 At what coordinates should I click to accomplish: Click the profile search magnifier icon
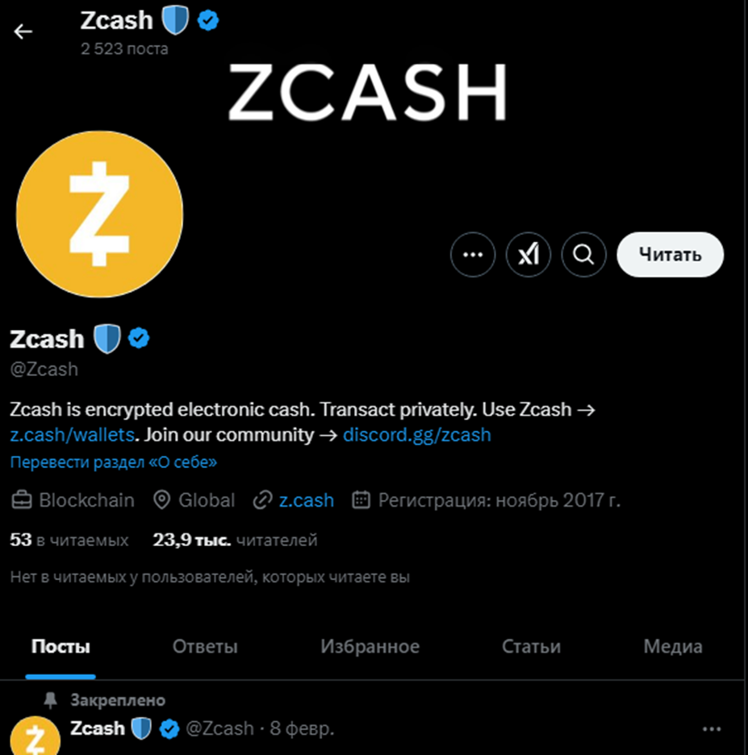pos(583,255)
